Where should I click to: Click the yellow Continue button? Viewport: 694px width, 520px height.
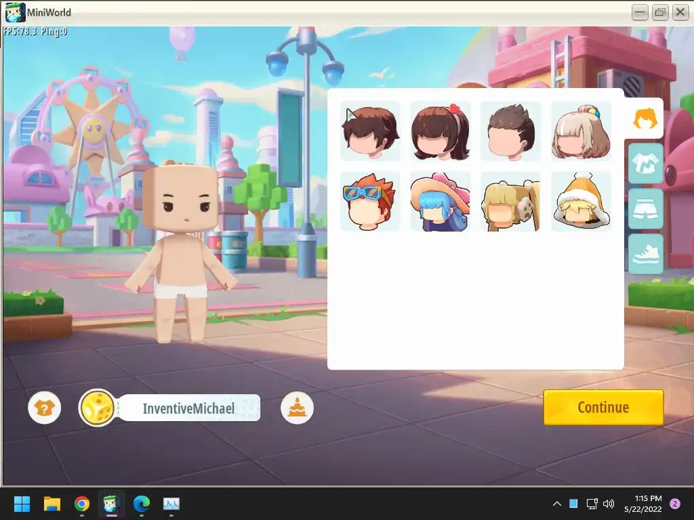pos(603,407)
